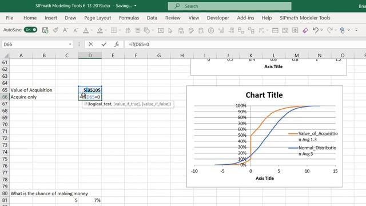The height and width of the screenshot is (206, 366).
Task: Click the formula bar showing =if(D65=0
Action: point(245,45)
